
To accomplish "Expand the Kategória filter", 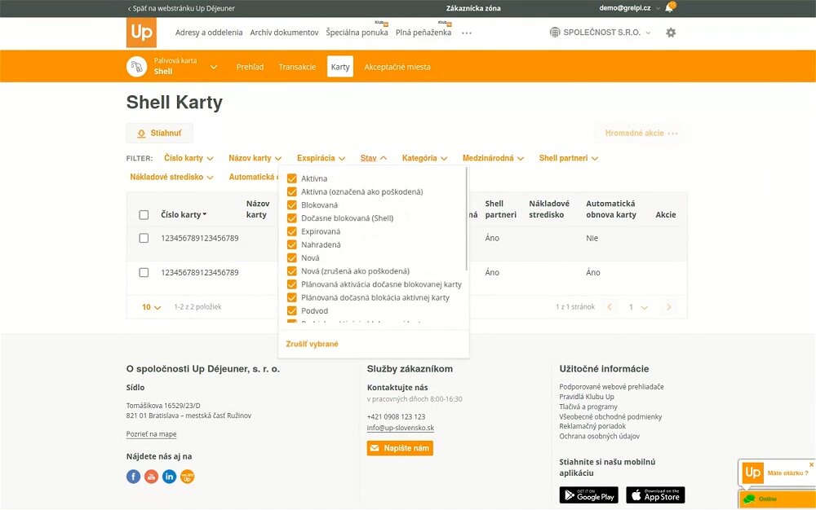I will point(424,158).
